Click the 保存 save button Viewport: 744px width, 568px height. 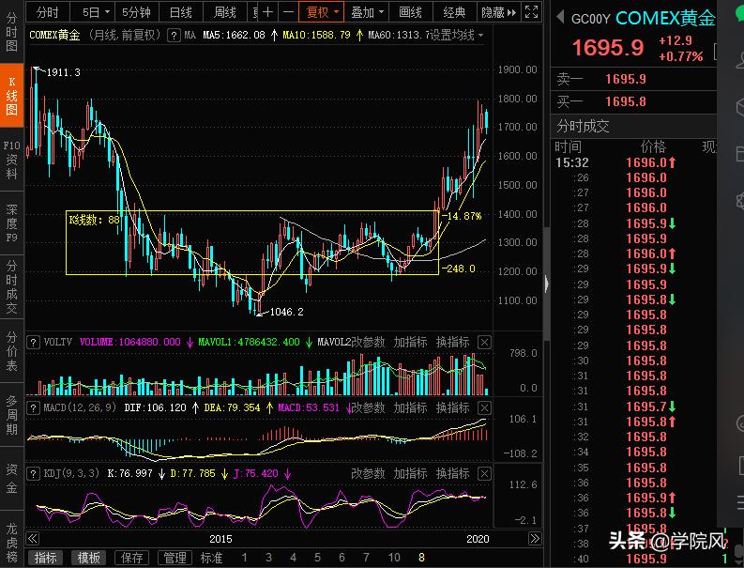pyautogui.click(x=132, y=558)
